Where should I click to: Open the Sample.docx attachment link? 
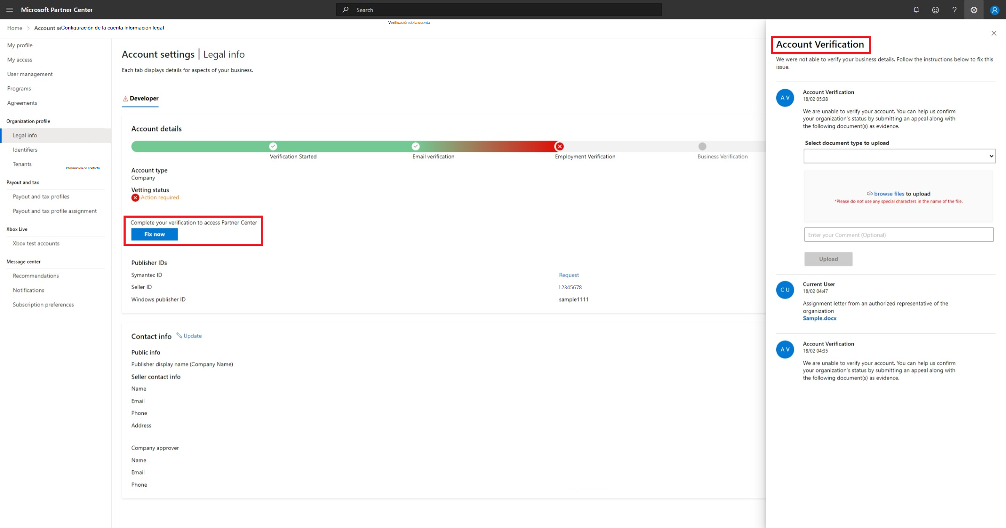pyautogui.click(x=819, y=318)
